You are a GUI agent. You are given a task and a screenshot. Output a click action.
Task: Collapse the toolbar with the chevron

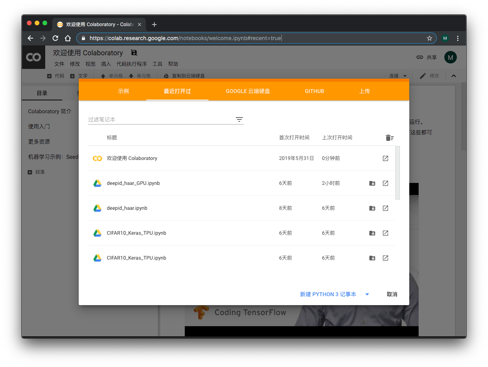(453, 76)
